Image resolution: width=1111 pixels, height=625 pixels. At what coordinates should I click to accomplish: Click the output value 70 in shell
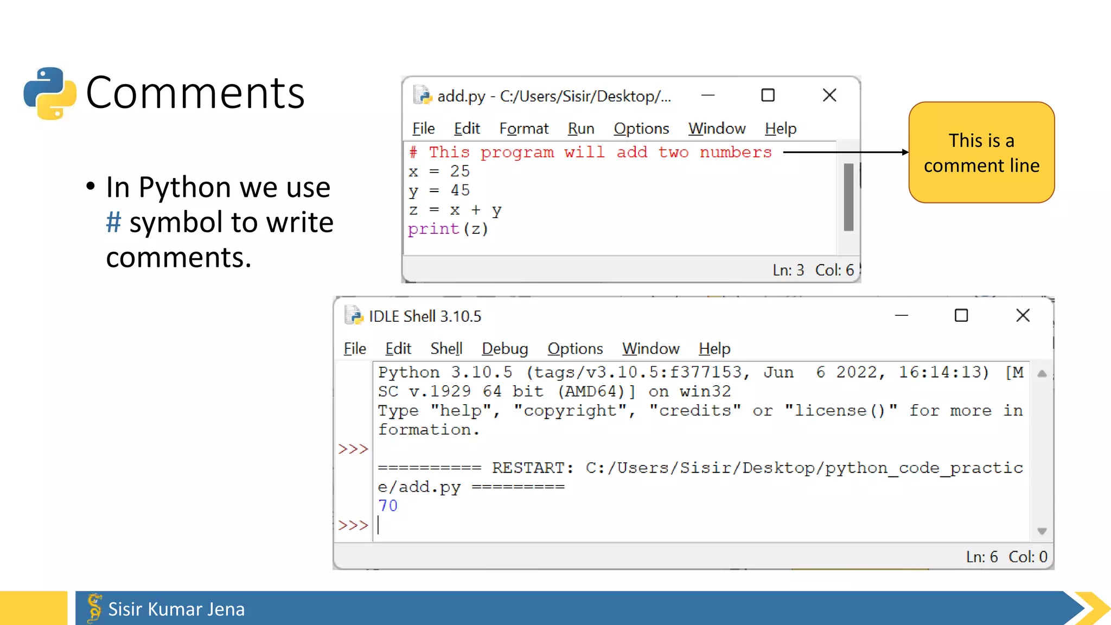coord(388,506)
